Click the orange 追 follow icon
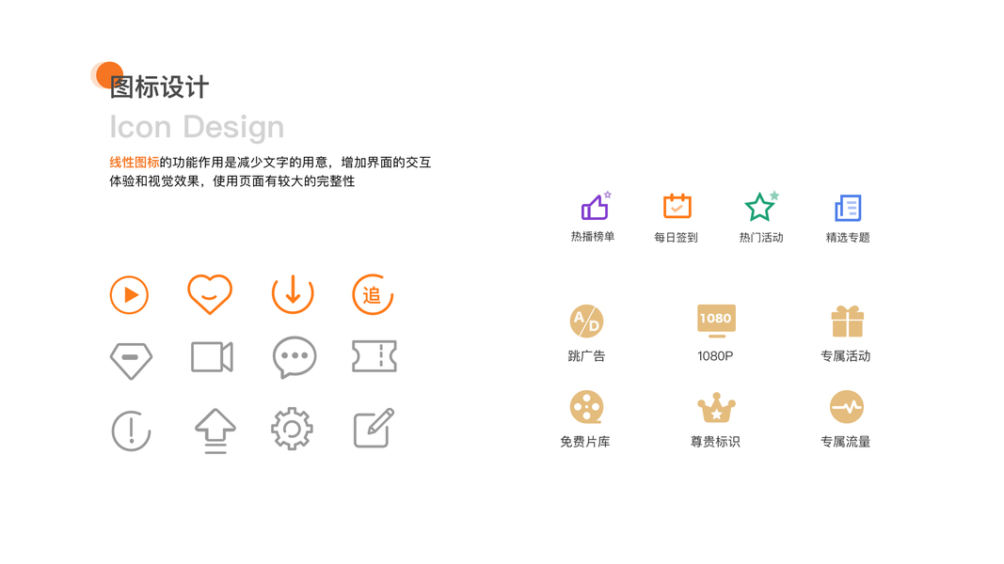Screen dimensions: 1004x564 [x=373, y=294]
